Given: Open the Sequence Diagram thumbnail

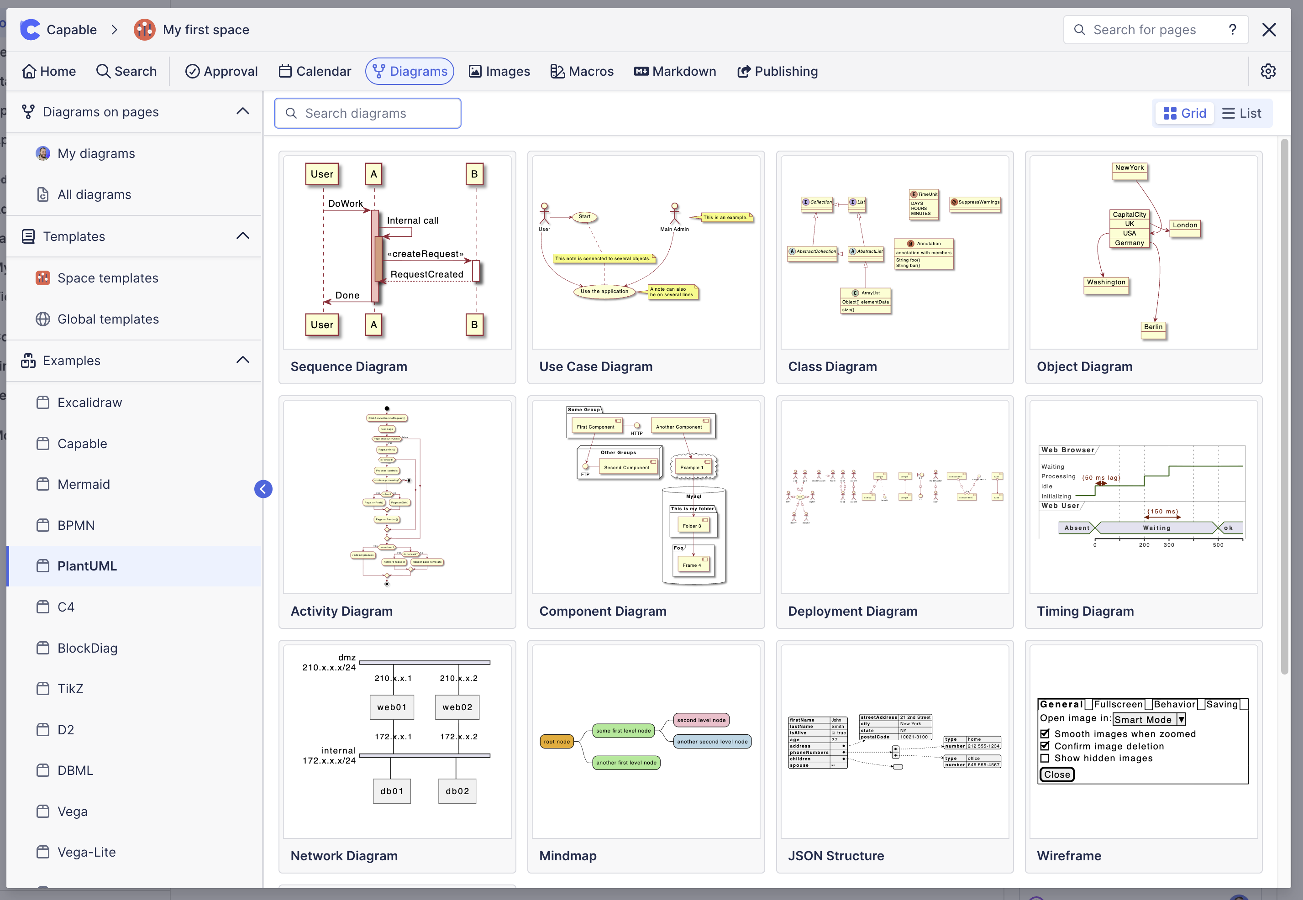Looking at the screenshot, I should 397,252.
